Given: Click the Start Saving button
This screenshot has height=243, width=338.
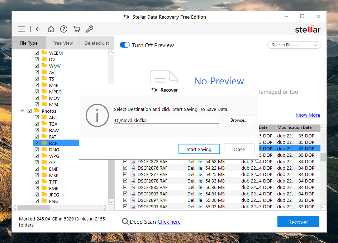Looking at the screenshot, I should (x=199, y=149).
